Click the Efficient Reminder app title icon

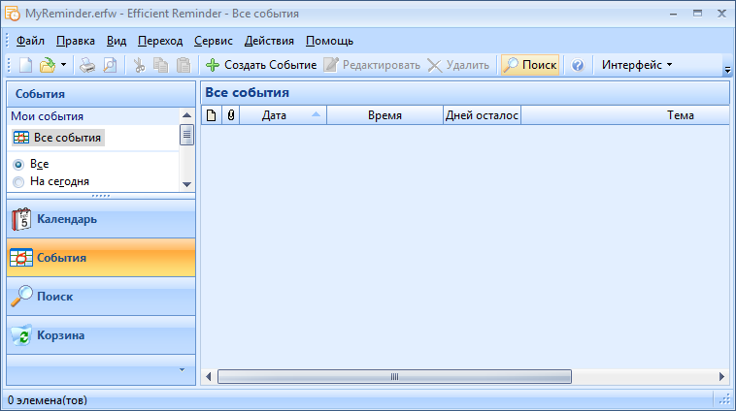click(x=13, y=14)
